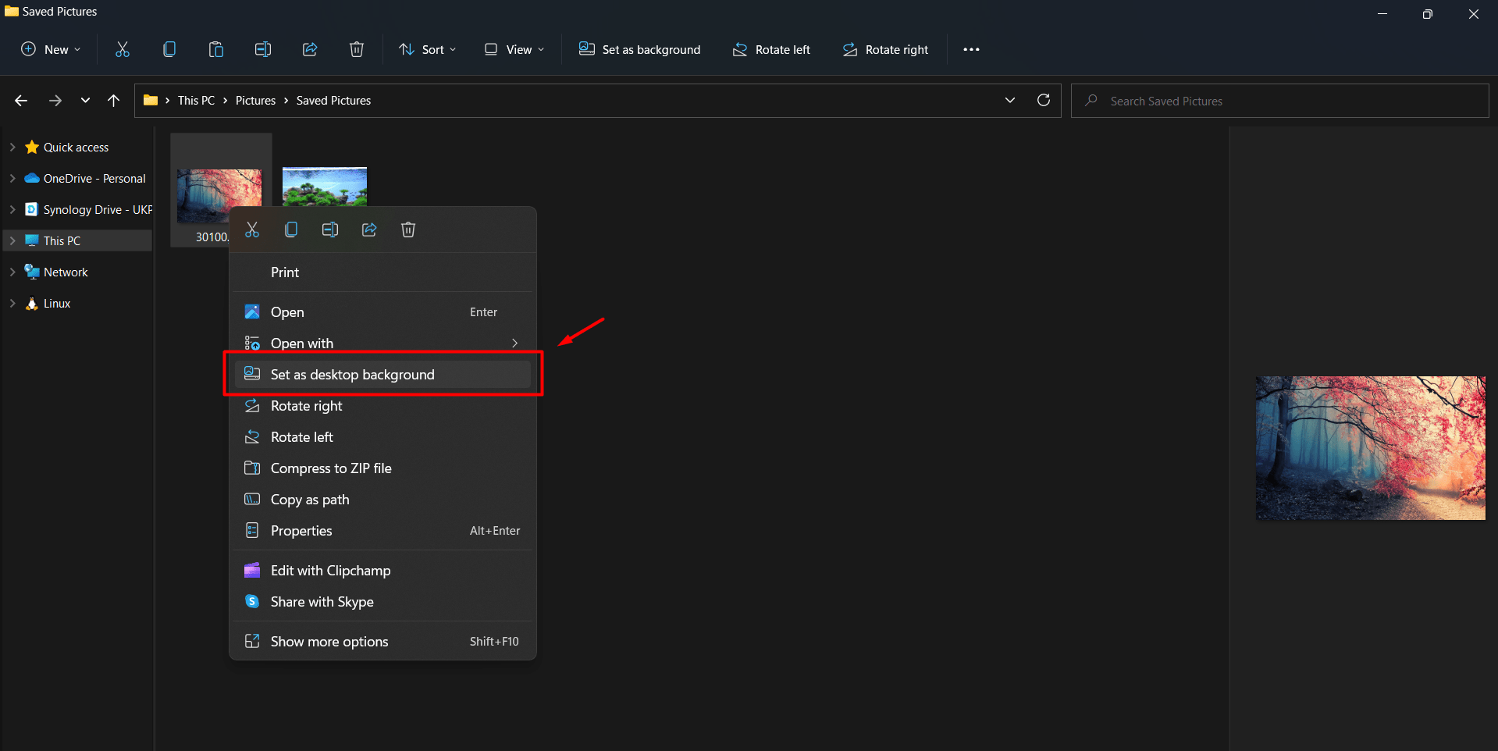The width and height of the screenshot is (1498, 751).
Task: Click the New button in the toolbar
Action: click(51, 49)
